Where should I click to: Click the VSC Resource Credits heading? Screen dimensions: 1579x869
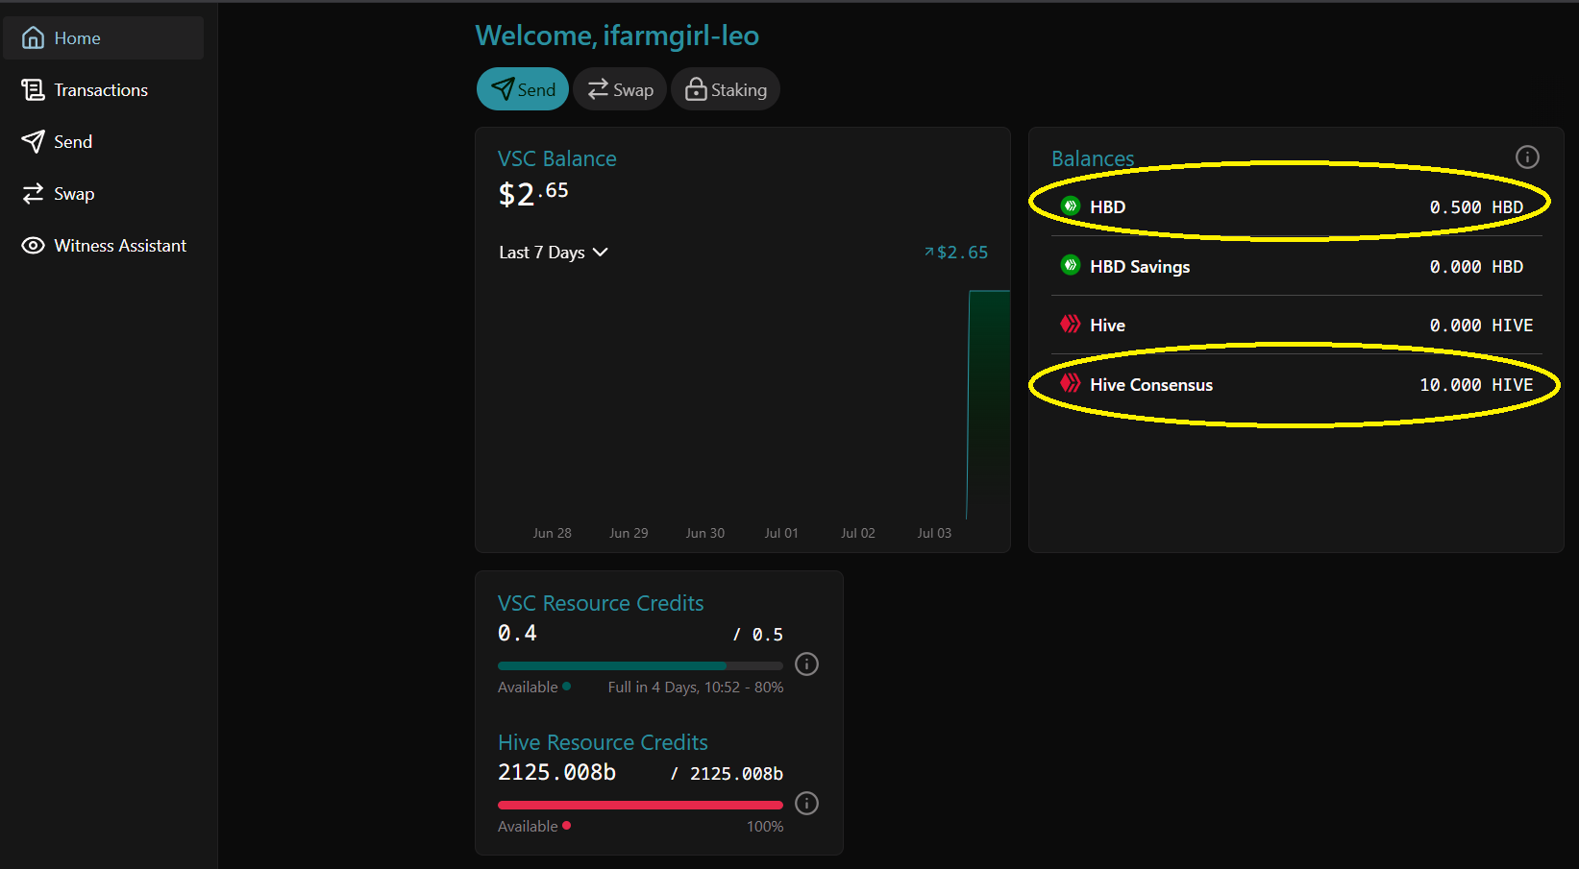pyautogui.click(x=601, y=603)
